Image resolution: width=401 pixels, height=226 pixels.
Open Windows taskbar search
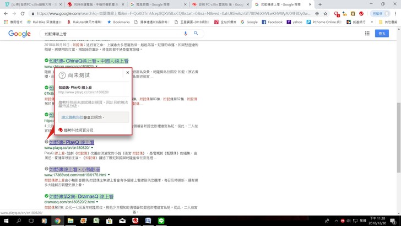[19, 220]
